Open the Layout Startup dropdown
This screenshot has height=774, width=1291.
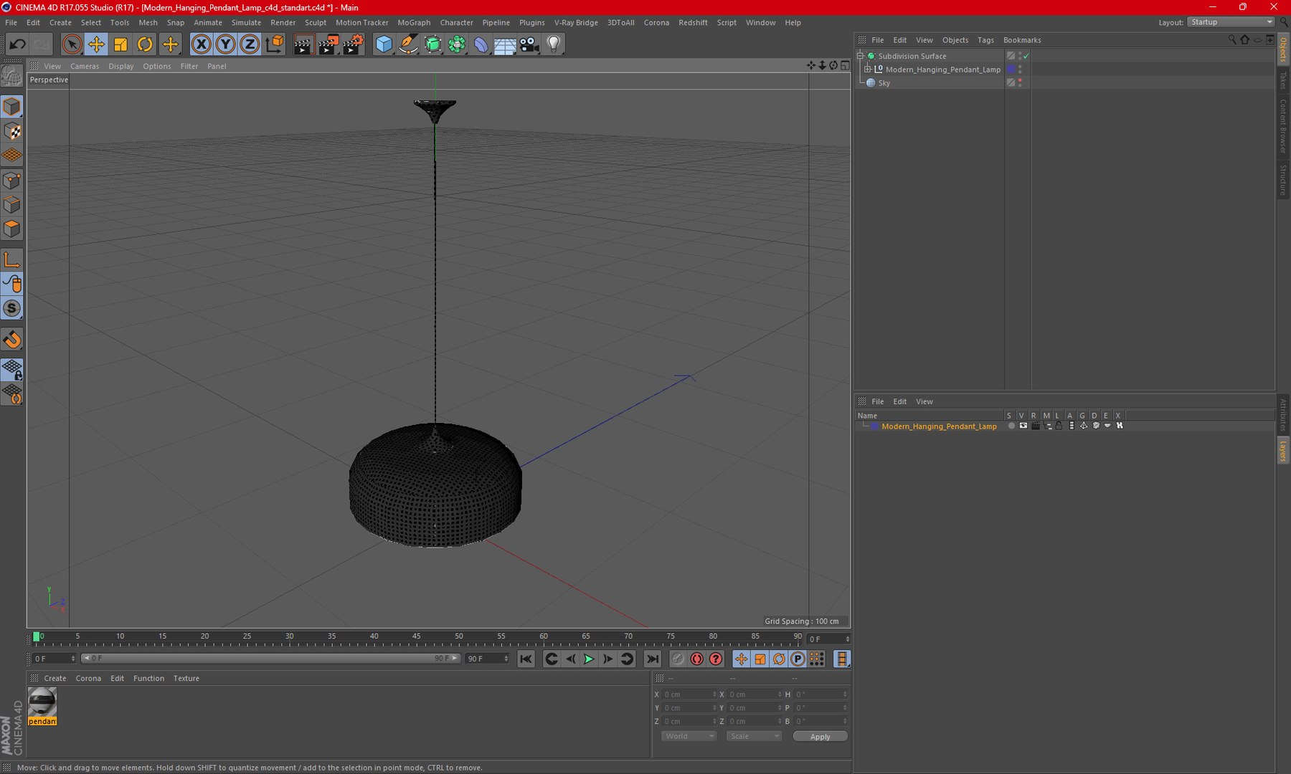click(x=1231, y=22)
